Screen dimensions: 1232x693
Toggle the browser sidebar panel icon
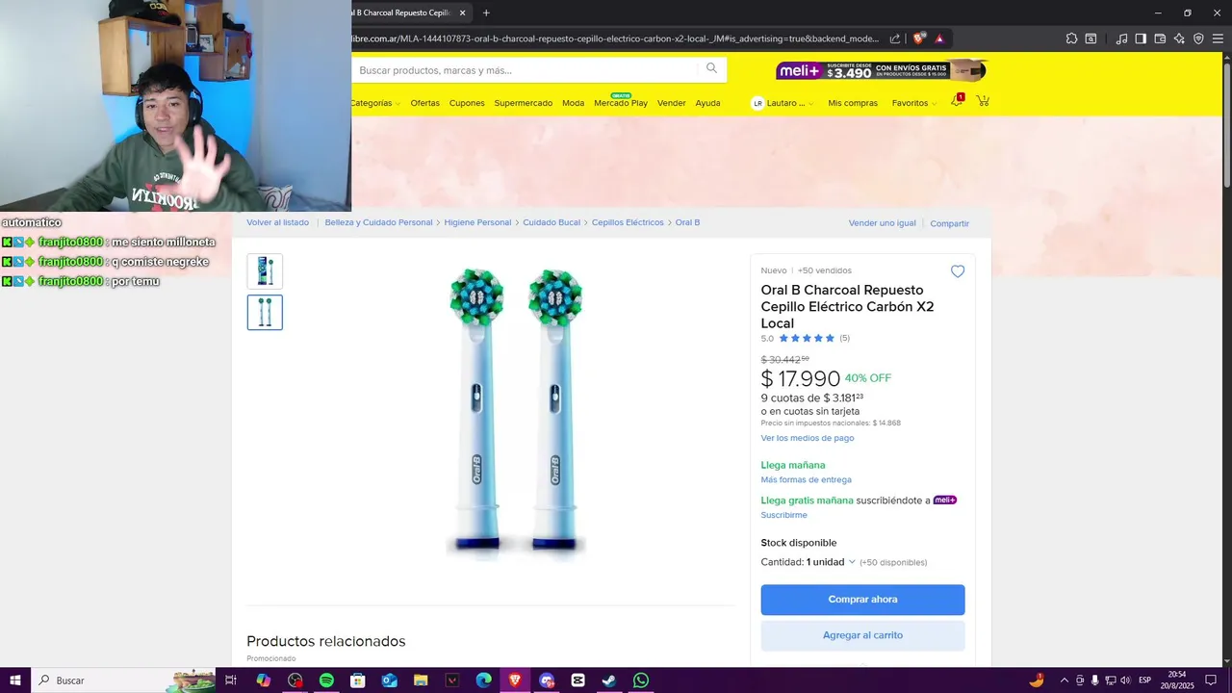click(1141, 38)
